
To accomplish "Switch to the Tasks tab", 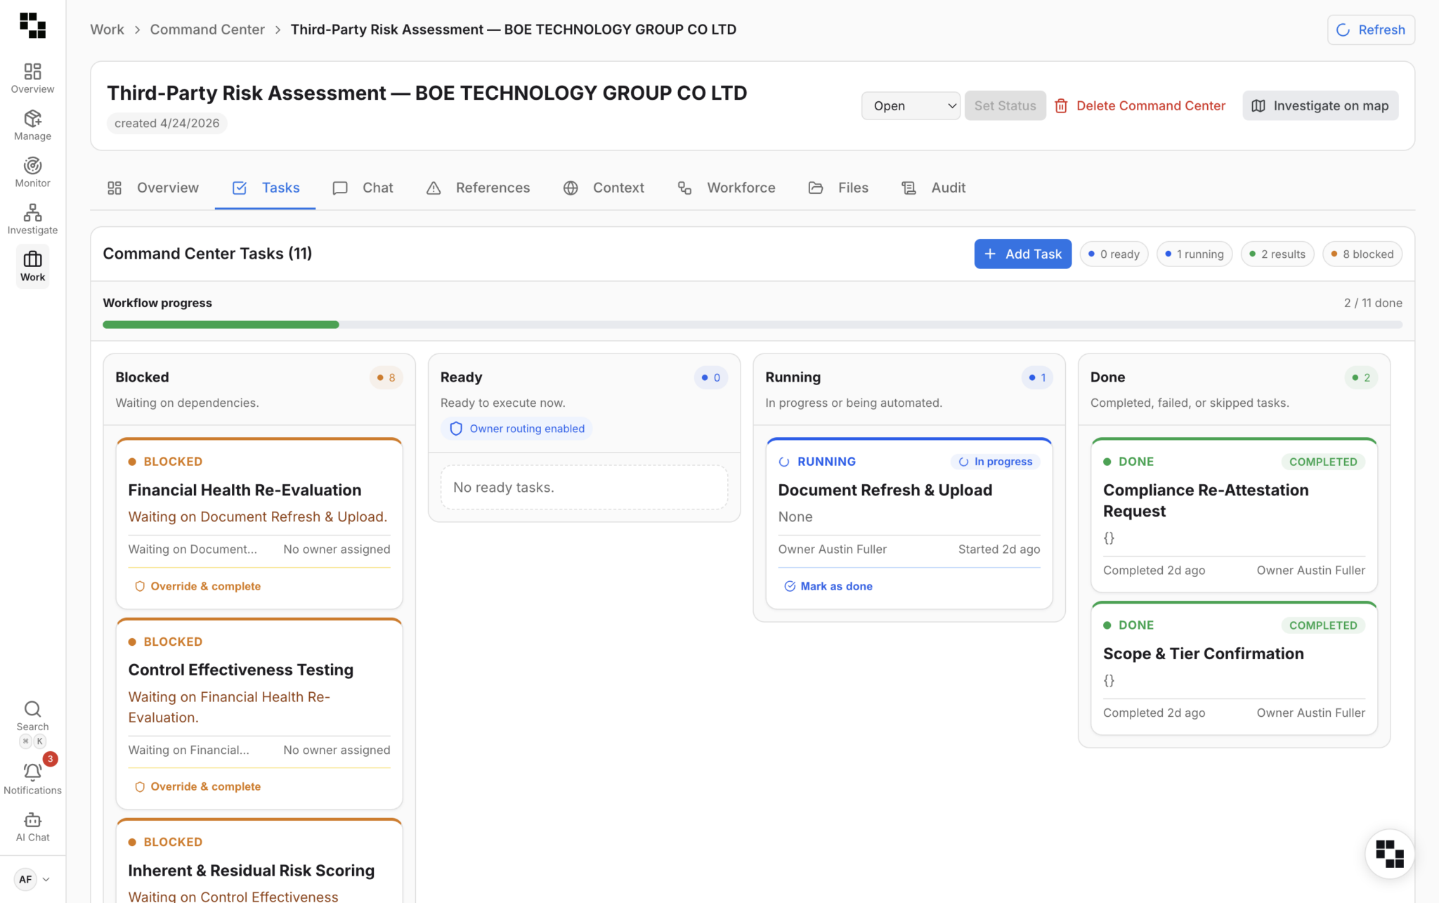I will (x=266, y=188).
